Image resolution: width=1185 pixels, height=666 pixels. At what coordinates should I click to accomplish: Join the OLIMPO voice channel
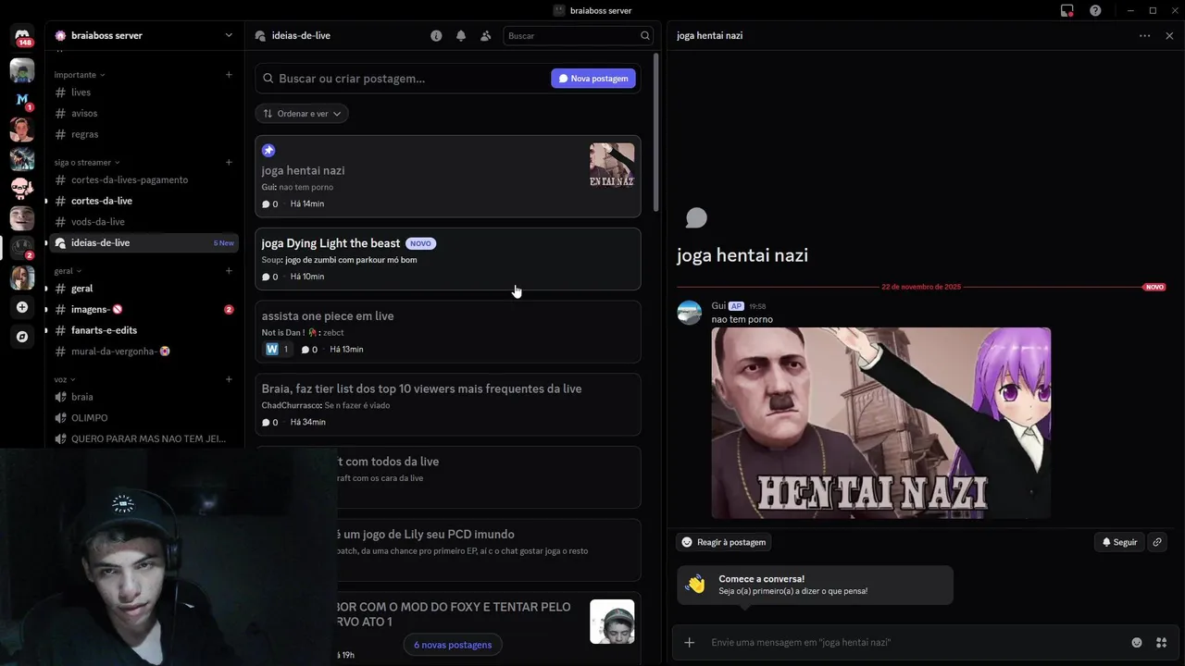click(x=143, y=418)
